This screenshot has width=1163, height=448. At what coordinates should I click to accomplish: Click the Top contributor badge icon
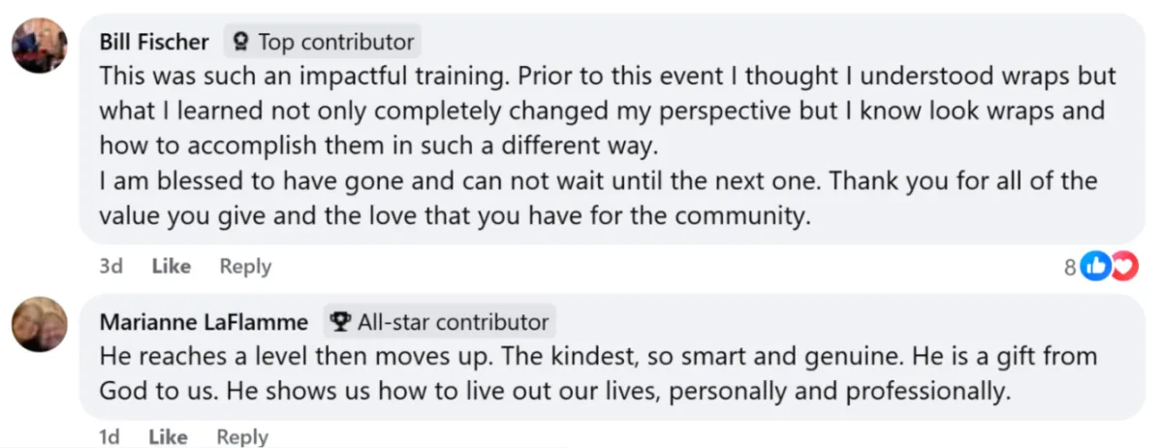click(x=242, y=42)
